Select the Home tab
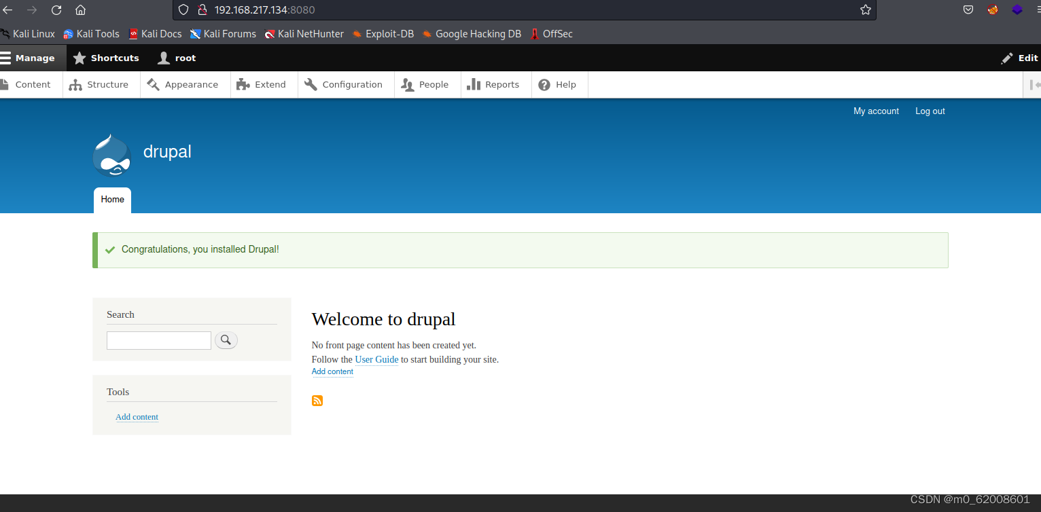The image size is (1041, 512). (112, 200)
